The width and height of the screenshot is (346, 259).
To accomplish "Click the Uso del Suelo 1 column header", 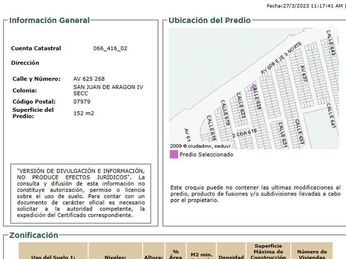I will pos(53,257).
